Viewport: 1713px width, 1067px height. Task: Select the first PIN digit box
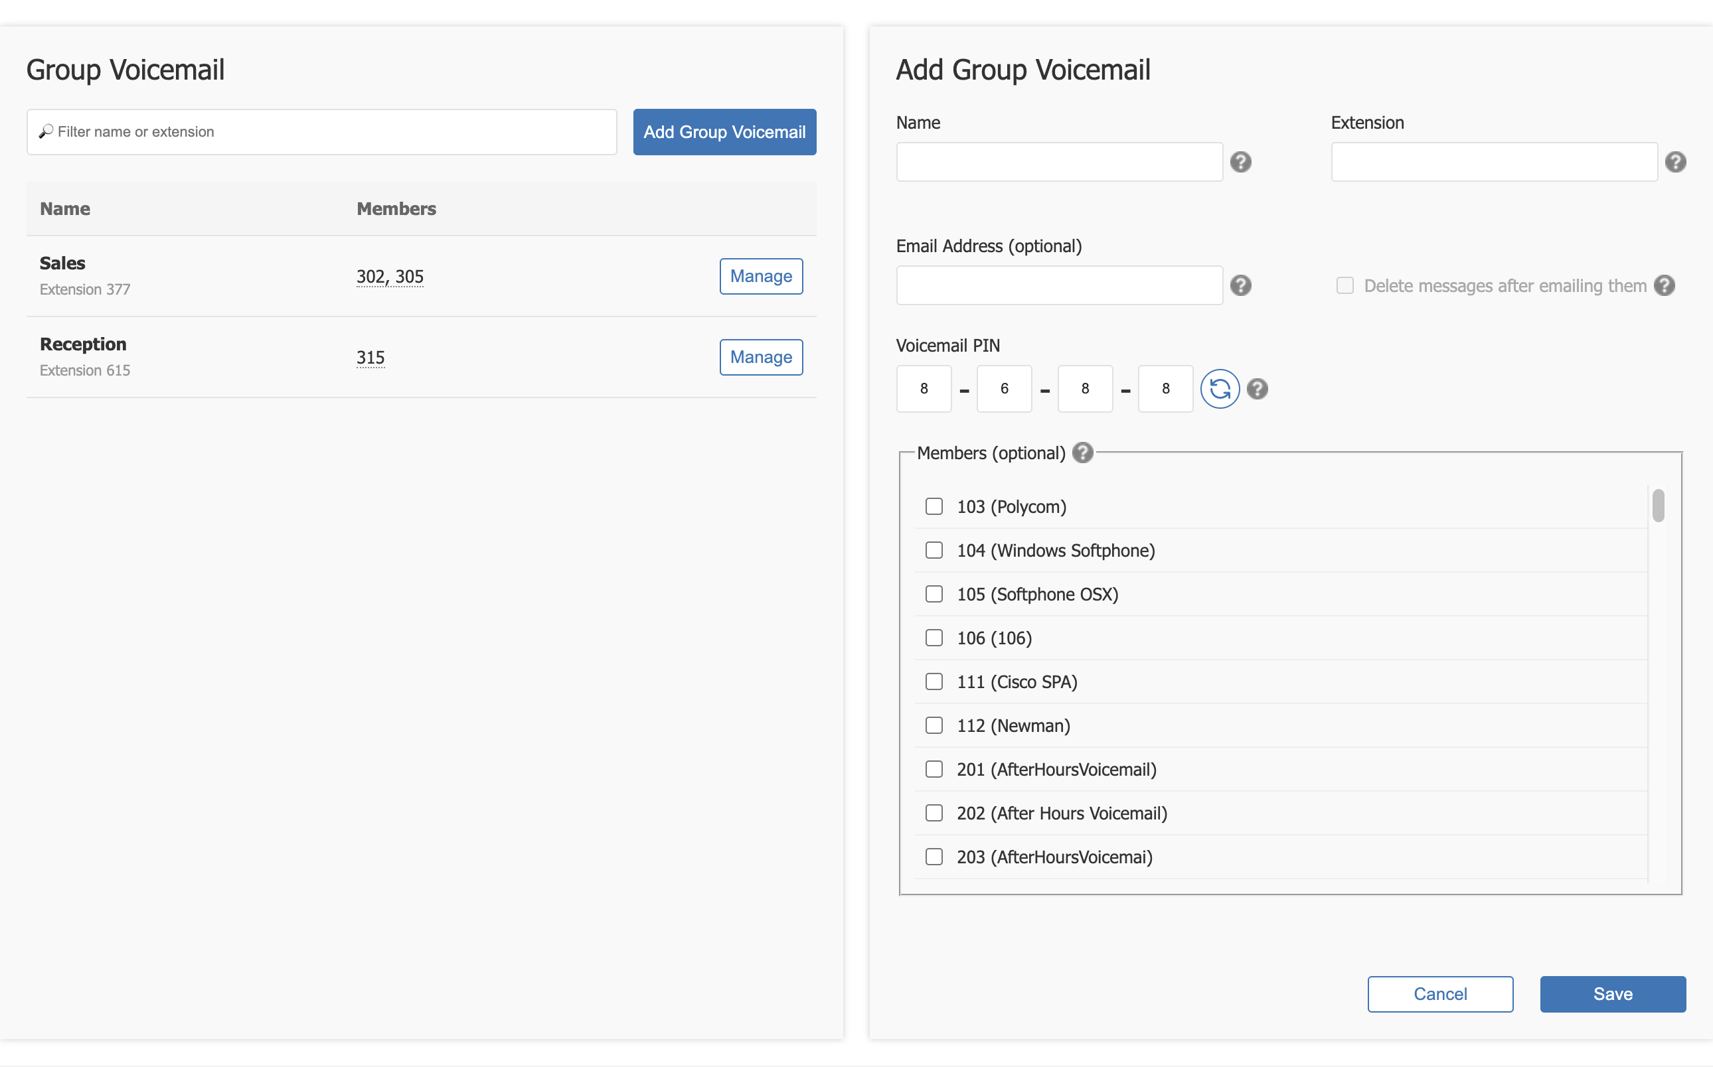924,389
